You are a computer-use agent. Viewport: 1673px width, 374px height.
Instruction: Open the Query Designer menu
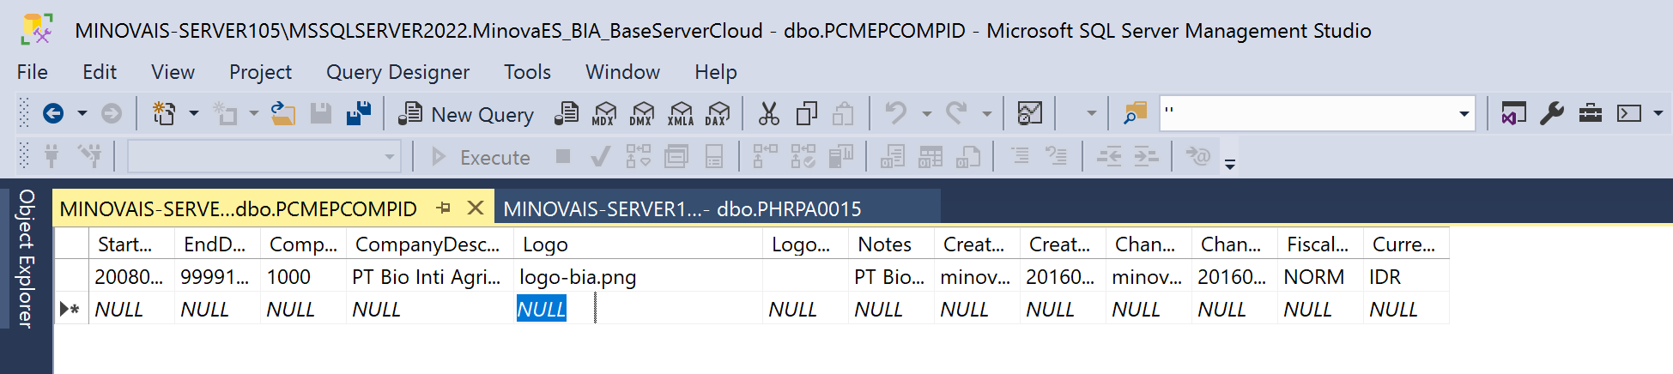[x=397, y=72]
